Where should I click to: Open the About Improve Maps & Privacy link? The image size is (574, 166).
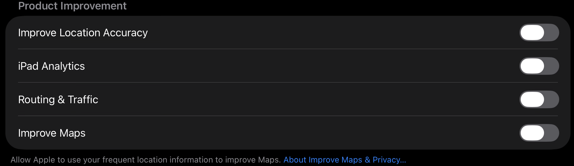click(x=344, y=160)
